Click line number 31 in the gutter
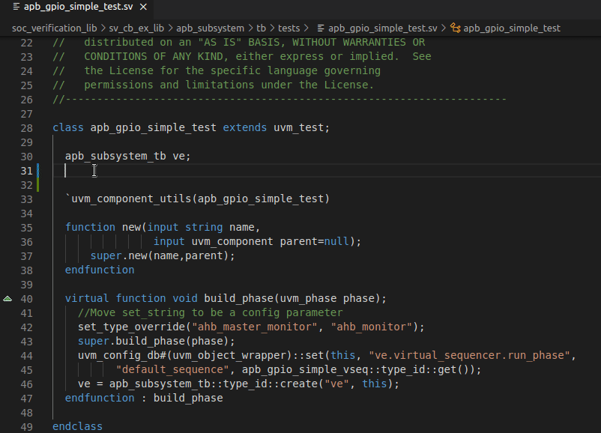The image size is (601, 433). pos(26,170)
